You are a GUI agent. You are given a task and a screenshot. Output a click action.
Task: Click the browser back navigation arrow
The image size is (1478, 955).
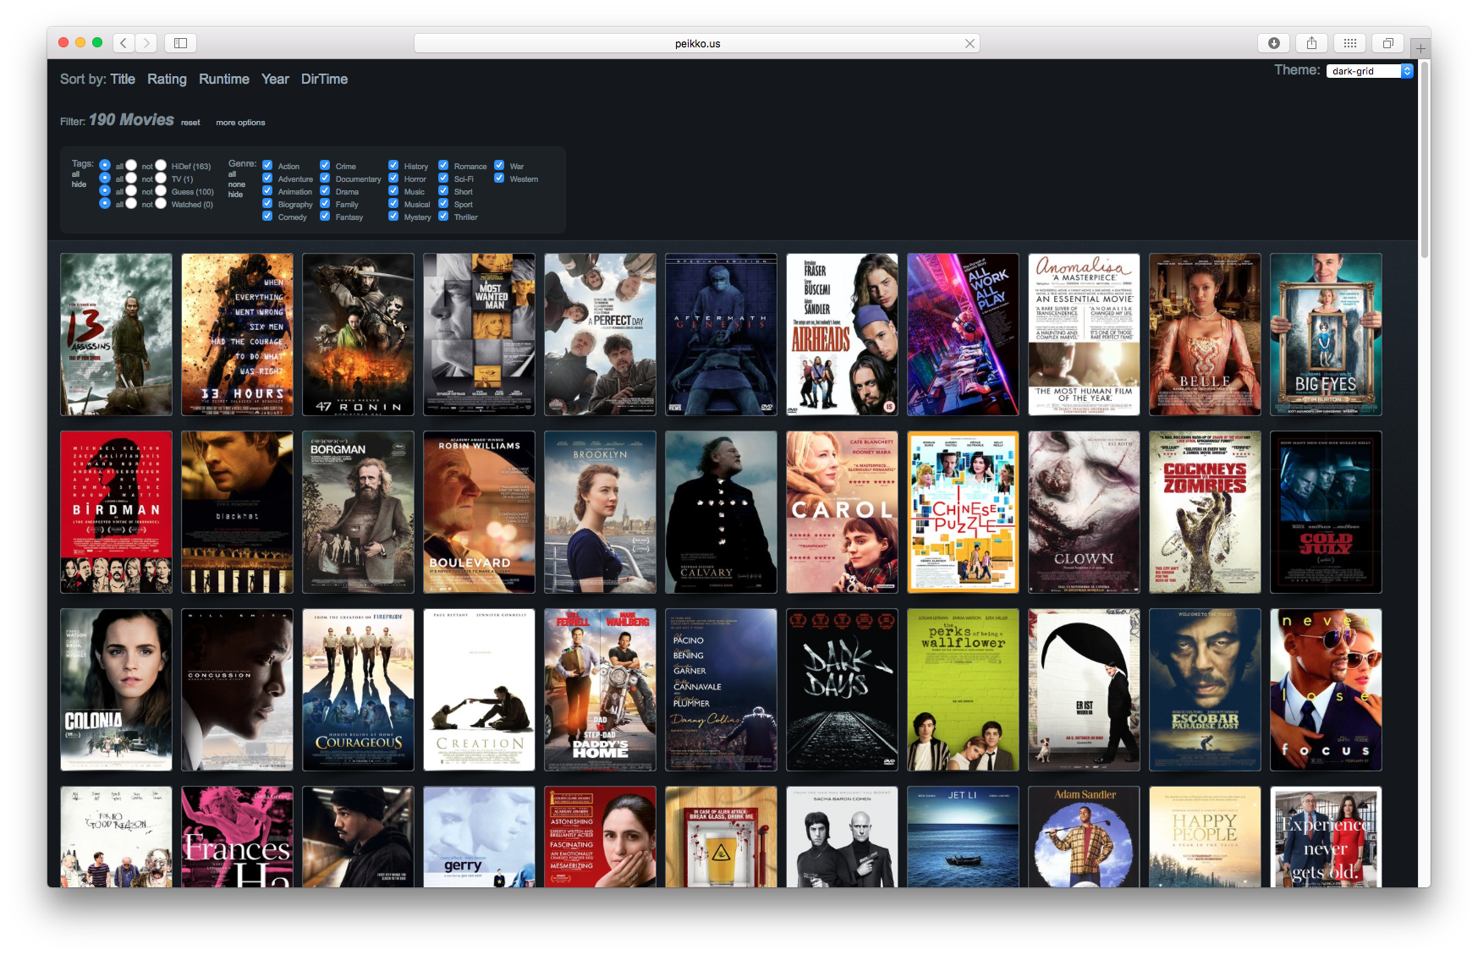coord(123,42)
